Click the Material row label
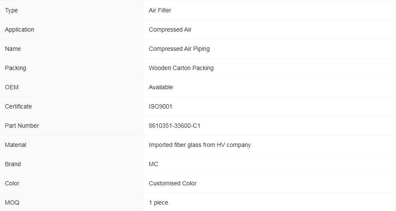The height and width of the screenshot is (211, 396). pos(16,145)
